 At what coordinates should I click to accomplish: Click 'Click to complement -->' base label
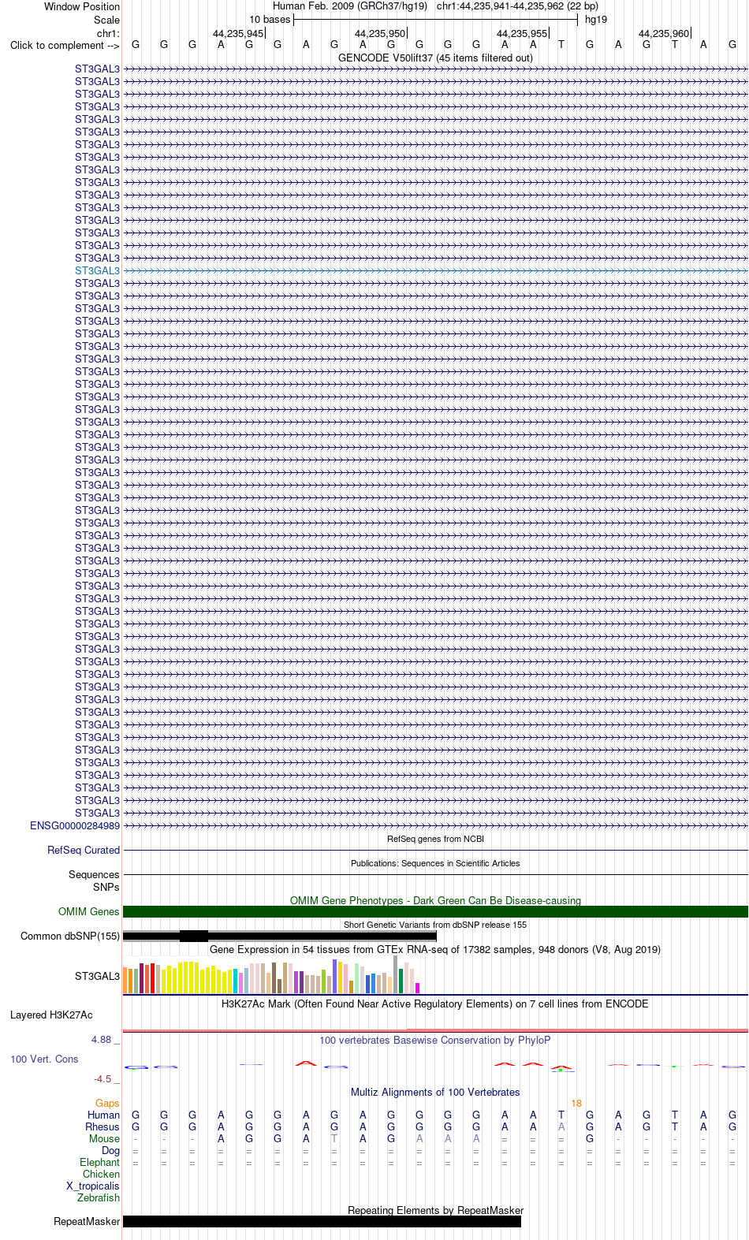pos(65,45)
